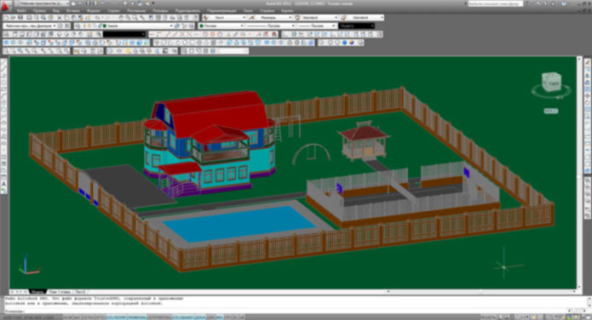This screenshot has height=320, width=592.
Task: Switch to the Лист2 layout tab
Action: tap(80, 292)
